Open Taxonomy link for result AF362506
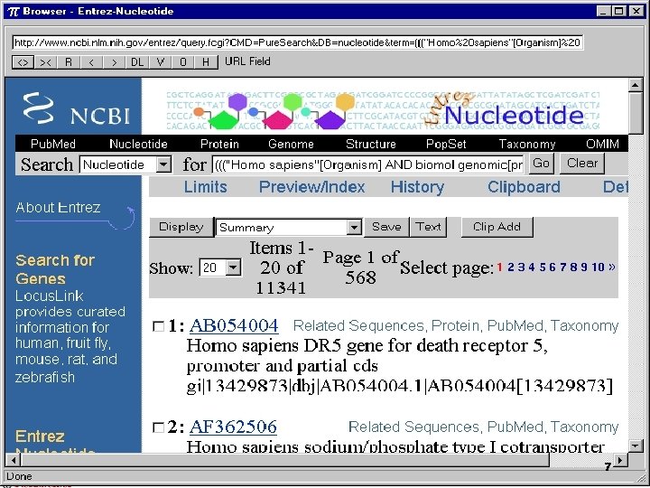The height and width of the screenshot is (488, 650). pos(585,427)
